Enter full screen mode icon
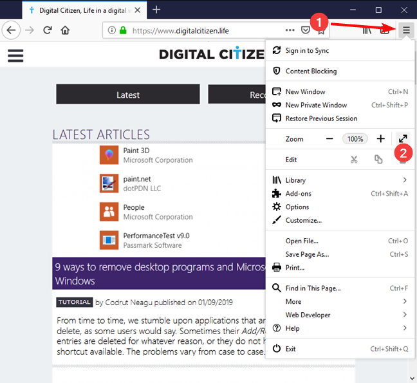417x383 pixels. (x=403, y=138)
